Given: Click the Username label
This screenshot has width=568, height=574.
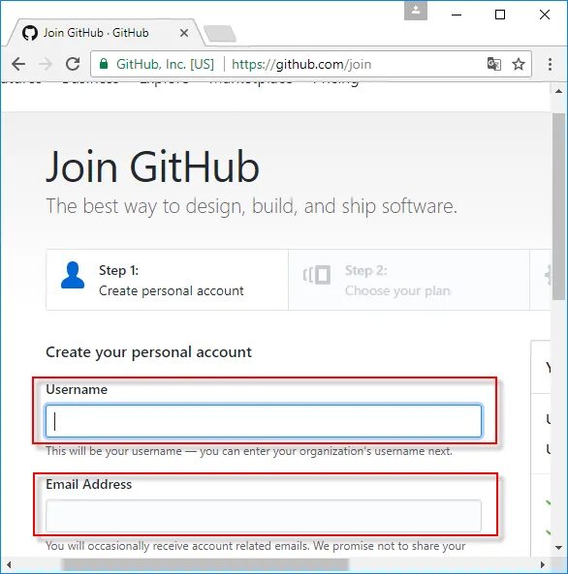Looking at the screenshot, I should [x=77, y=389].
